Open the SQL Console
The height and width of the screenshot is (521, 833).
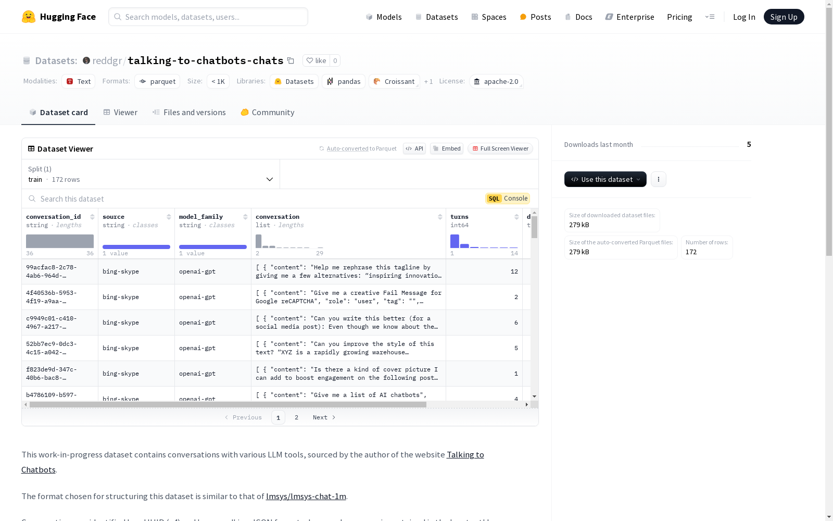(508, 199)
